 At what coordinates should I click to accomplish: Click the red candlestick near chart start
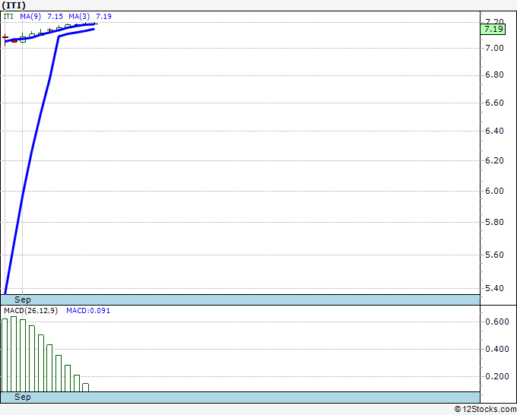pyautogui.click(x=14, y=41)
